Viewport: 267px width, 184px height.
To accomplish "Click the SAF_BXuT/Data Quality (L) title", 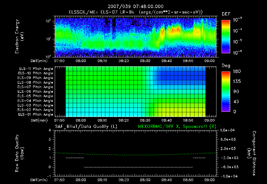I will click(86, 127).
